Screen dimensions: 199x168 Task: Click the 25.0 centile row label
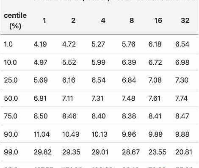coord(11,80)
